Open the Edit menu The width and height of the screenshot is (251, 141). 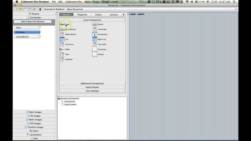tap(60, 2)
